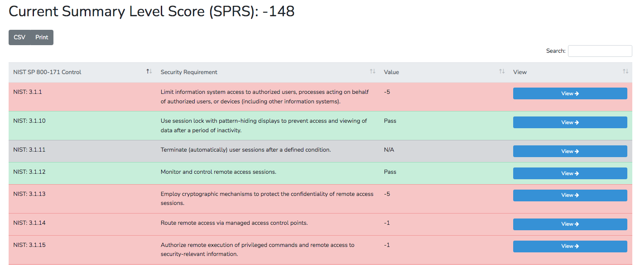
Task: Sort by NIST SP 800-171 Control arrows
Action: click(149, 72)
